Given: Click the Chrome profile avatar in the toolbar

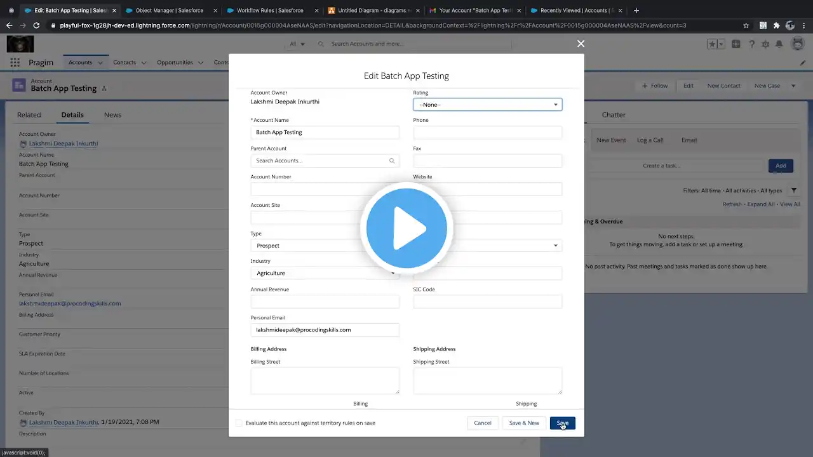Looking at the screenshot, I should click(790, 25).
